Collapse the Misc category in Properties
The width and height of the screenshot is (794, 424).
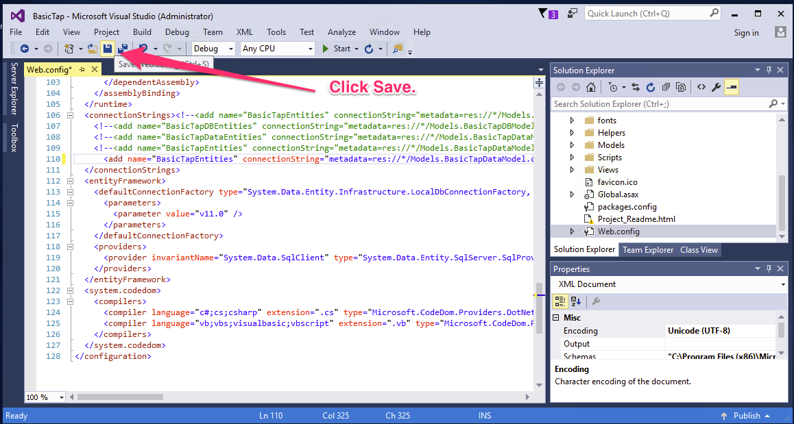click(x=556, y=318)
